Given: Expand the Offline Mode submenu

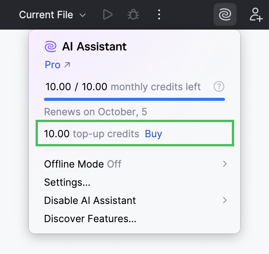Looking at the screenshot, I should point(134,164).
